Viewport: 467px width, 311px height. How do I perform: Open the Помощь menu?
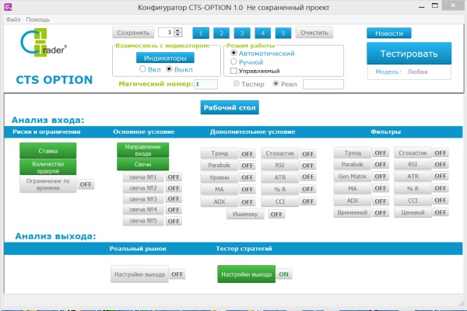38,19
